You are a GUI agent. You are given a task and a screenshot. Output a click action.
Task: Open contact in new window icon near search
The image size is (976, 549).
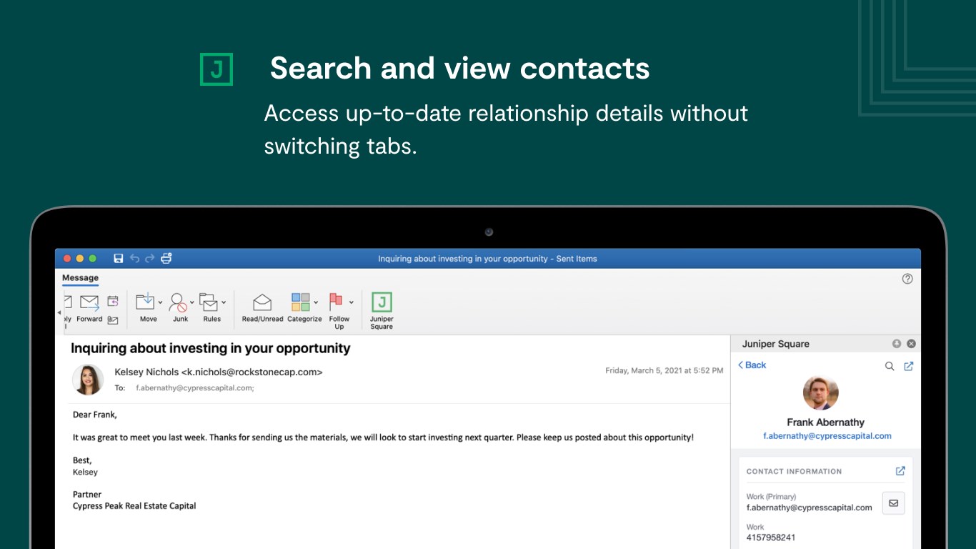(x=909, y=366)
